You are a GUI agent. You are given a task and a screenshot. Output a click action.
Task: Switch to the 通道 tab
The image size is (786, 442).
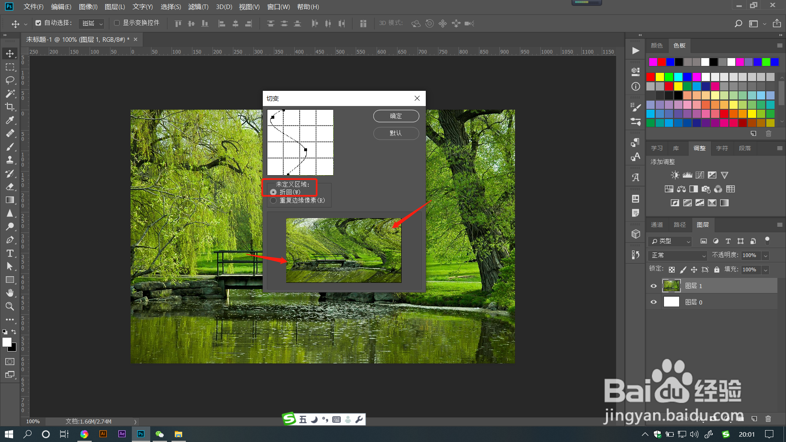pyautogui.click(x=657, y=225)
